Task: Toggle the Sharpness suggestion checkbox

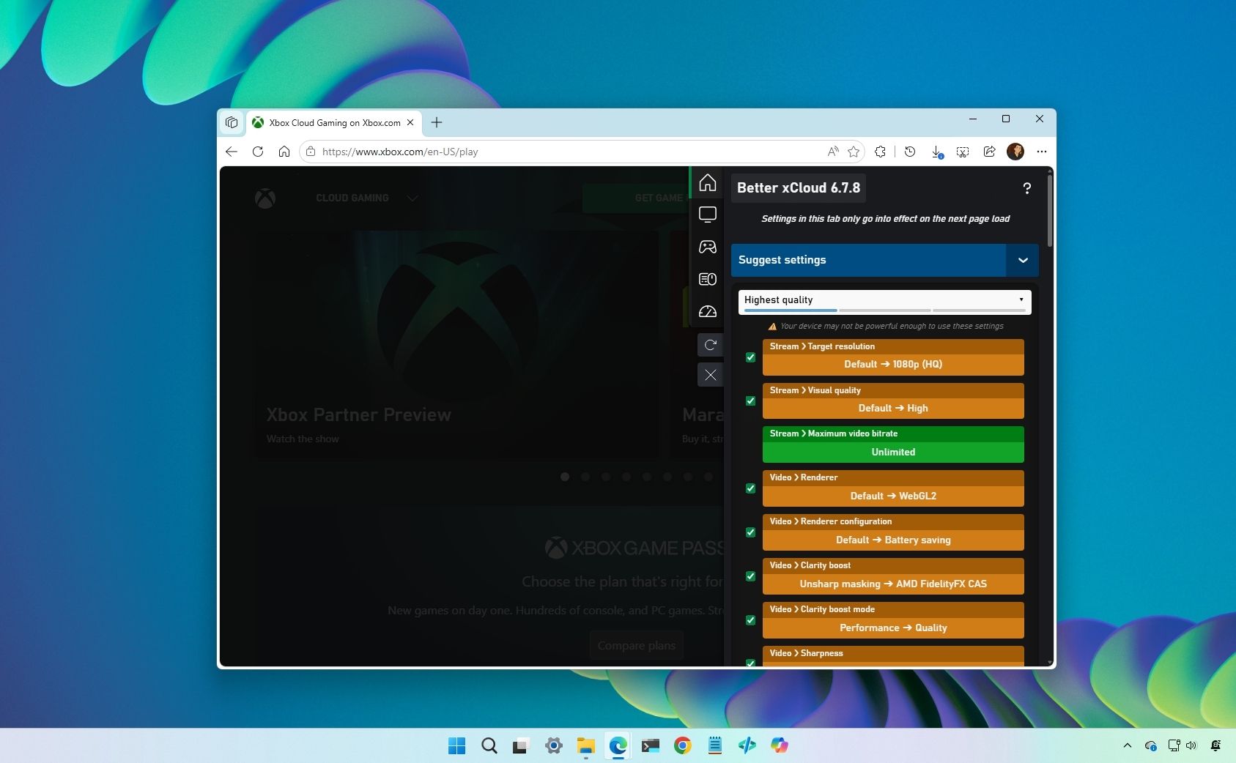Action: point(750,663)
